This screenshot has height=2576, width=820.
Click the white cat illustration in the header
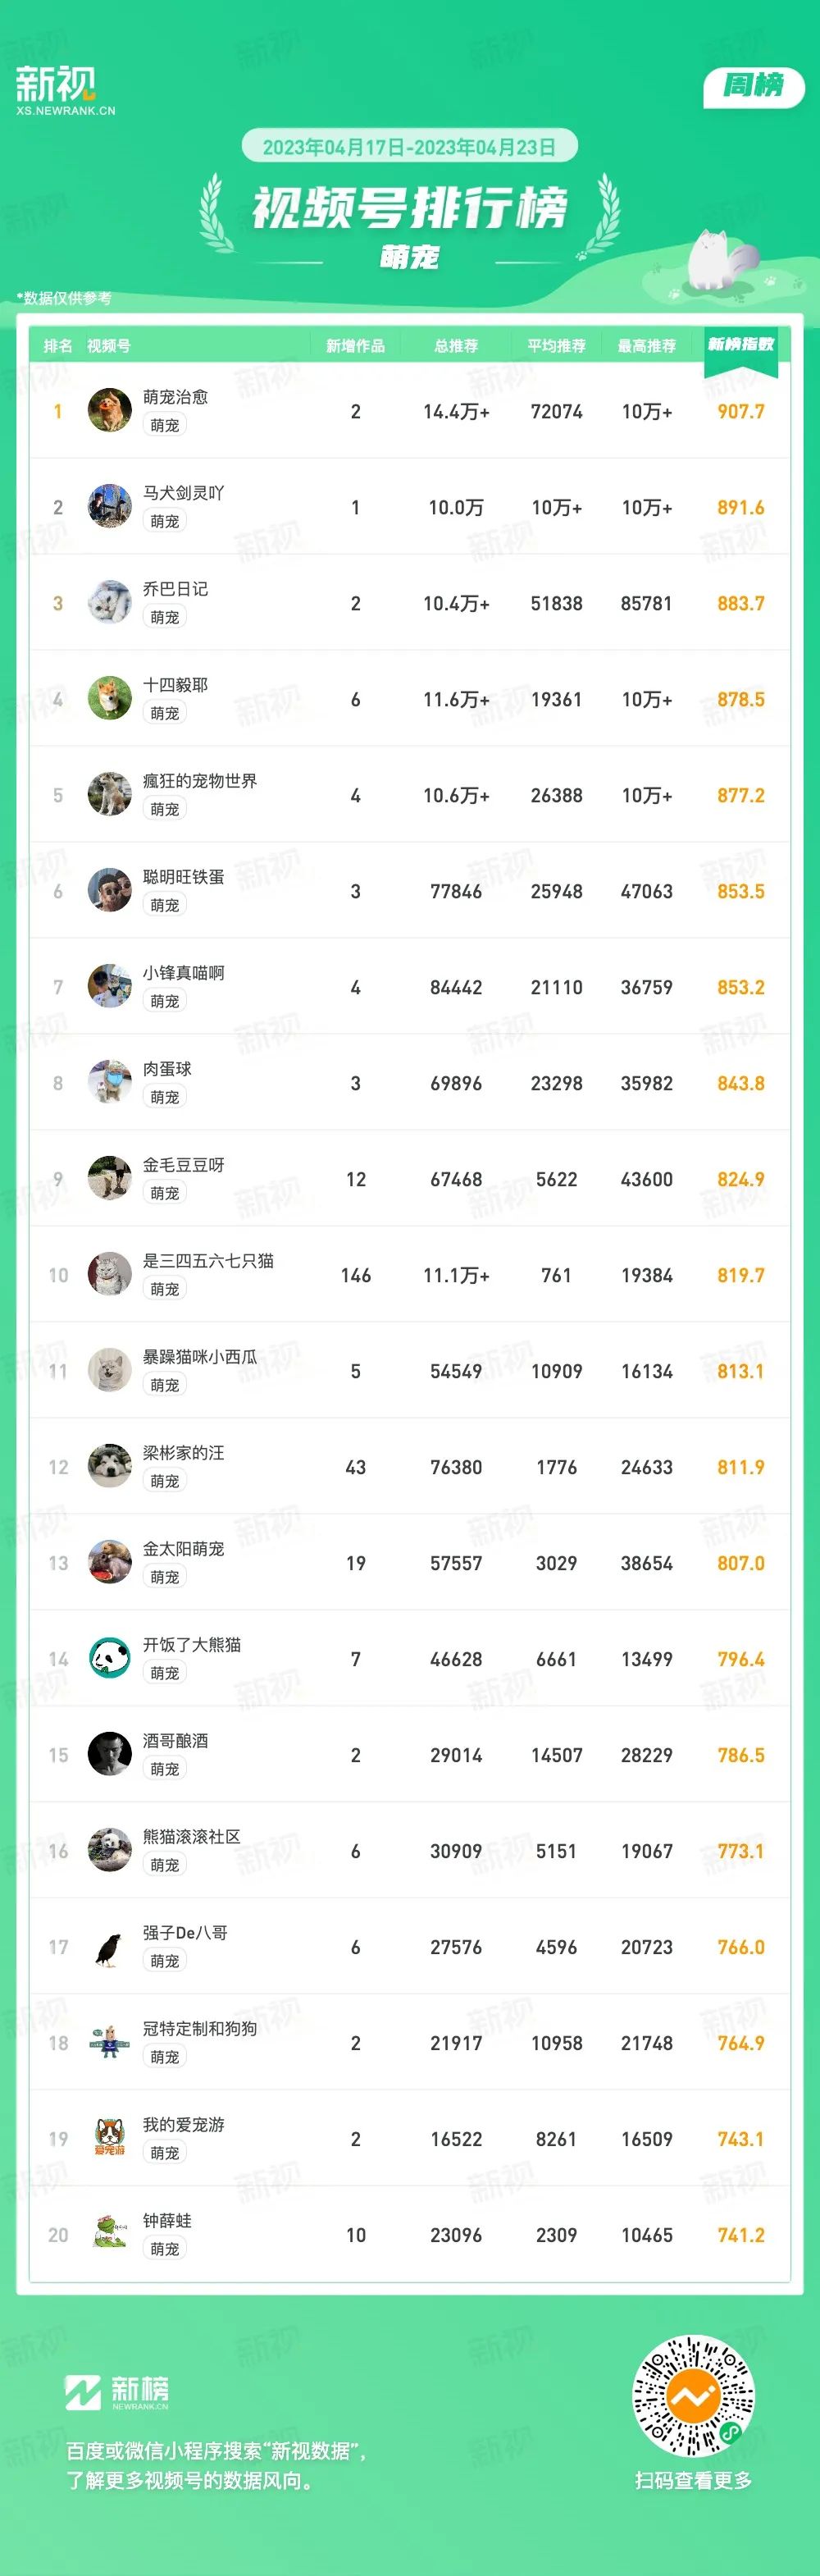[722, 260]
